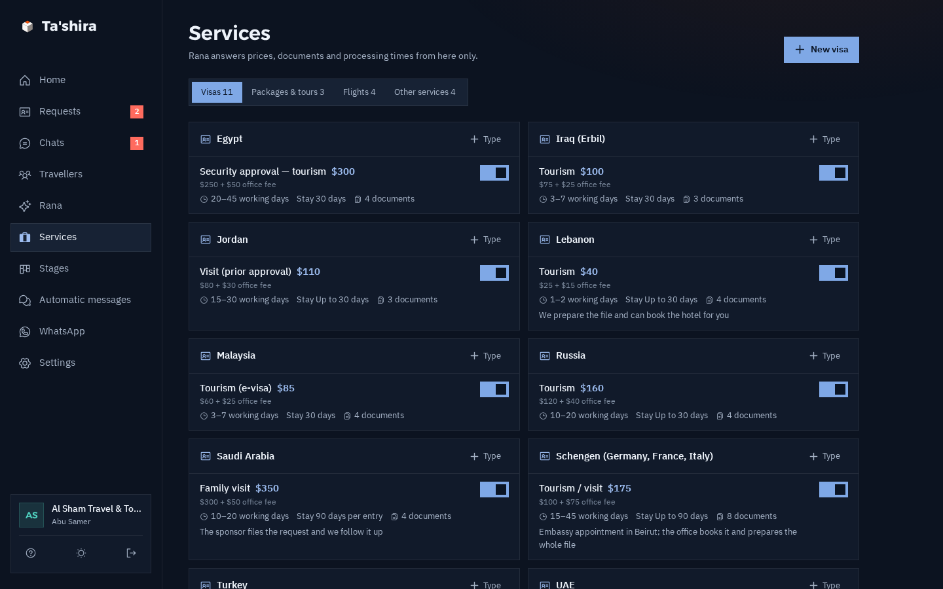Select the Visas 11 tab

click(217, 92)
